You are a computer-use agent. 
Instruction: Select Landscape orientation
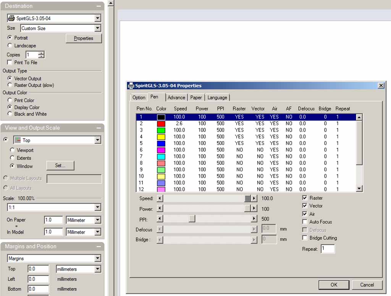(x=10, y=46)
